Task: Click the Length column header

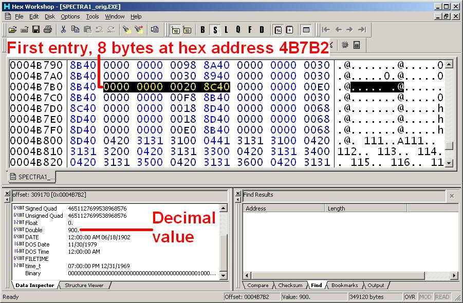Action: (365, 209)
